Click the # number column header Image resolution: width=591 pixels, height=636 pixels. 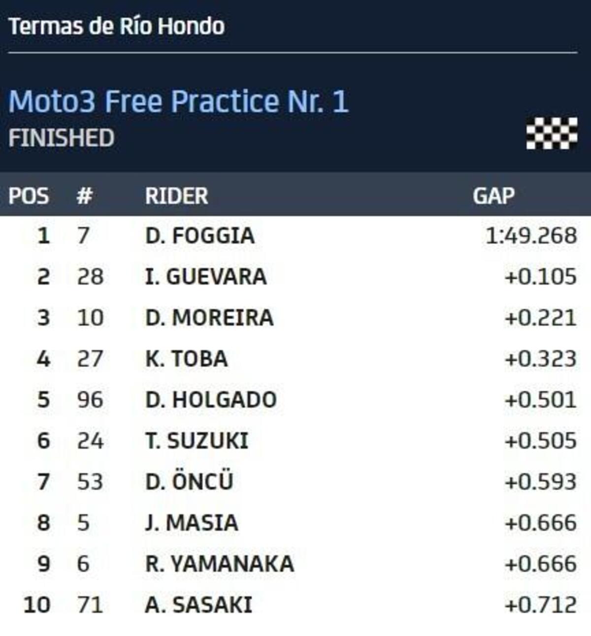point(85,196)
